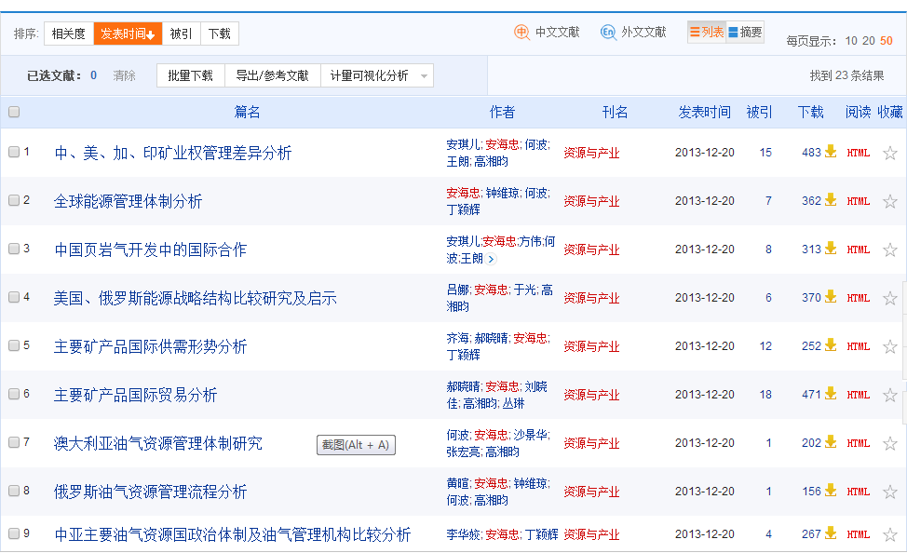Check the select-all checkbox in header
This screenshot has height=553, width=907.
coord(13,112)
